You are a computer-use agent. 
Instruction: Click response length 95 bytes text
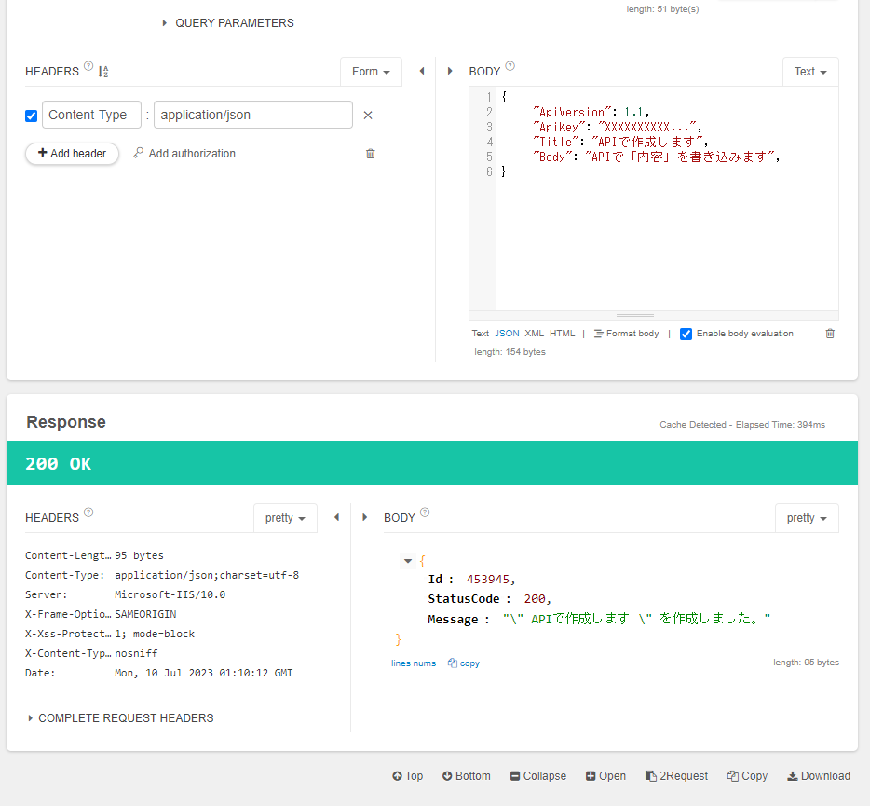pos(806,663)
